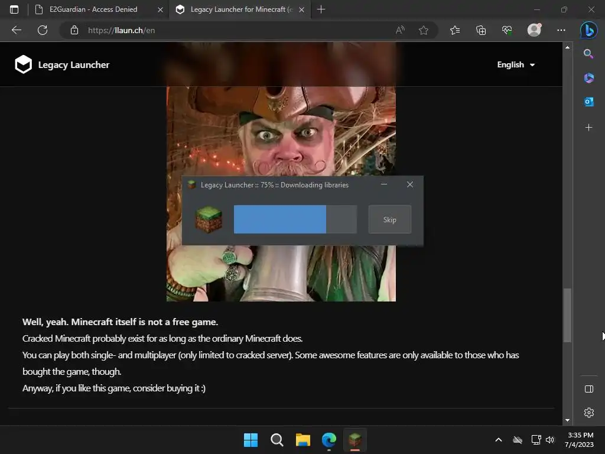Image resolution: width=605 pixels, height=454 pixels.
Task: Click the browser Back arrow
Action: (x=16, y=30)
